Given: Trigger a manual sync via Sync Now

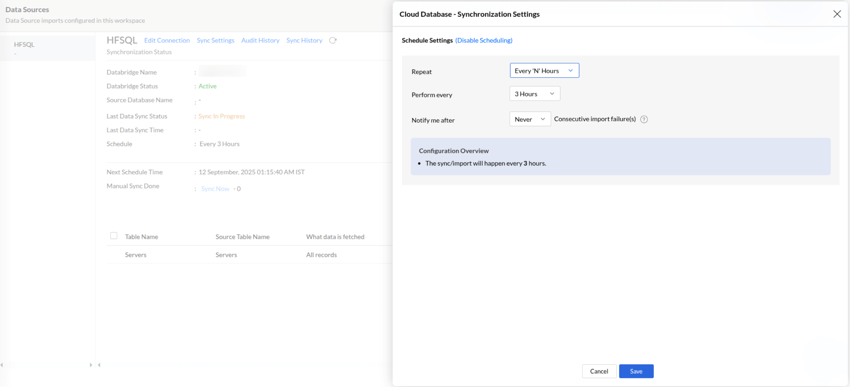Looking at the screenshot, I should pyautogui.click(x=215, y=188).
